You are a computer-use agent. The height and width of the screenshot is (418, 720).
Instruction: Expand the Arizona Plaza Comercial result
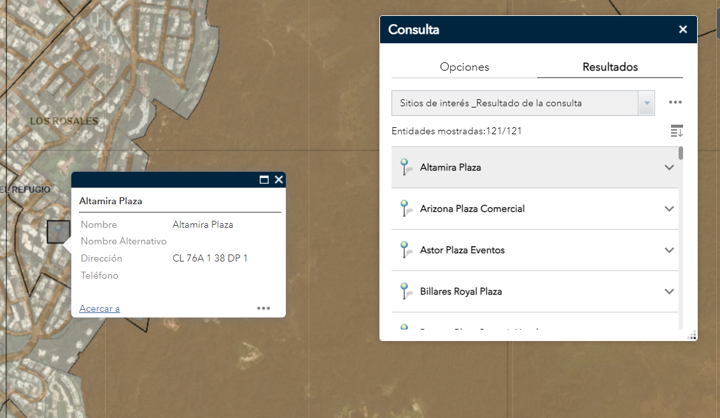click(669, 209)
